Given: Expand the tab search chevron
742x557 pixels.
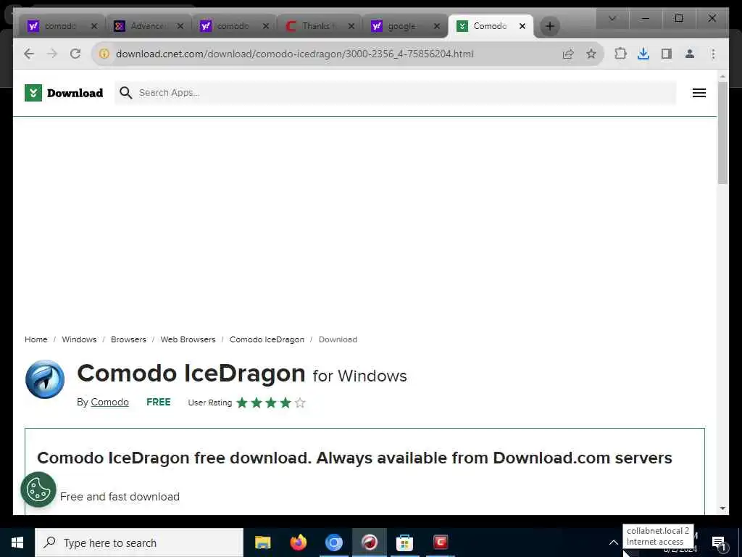Looking at the screenshot, I should click(612, 18).
